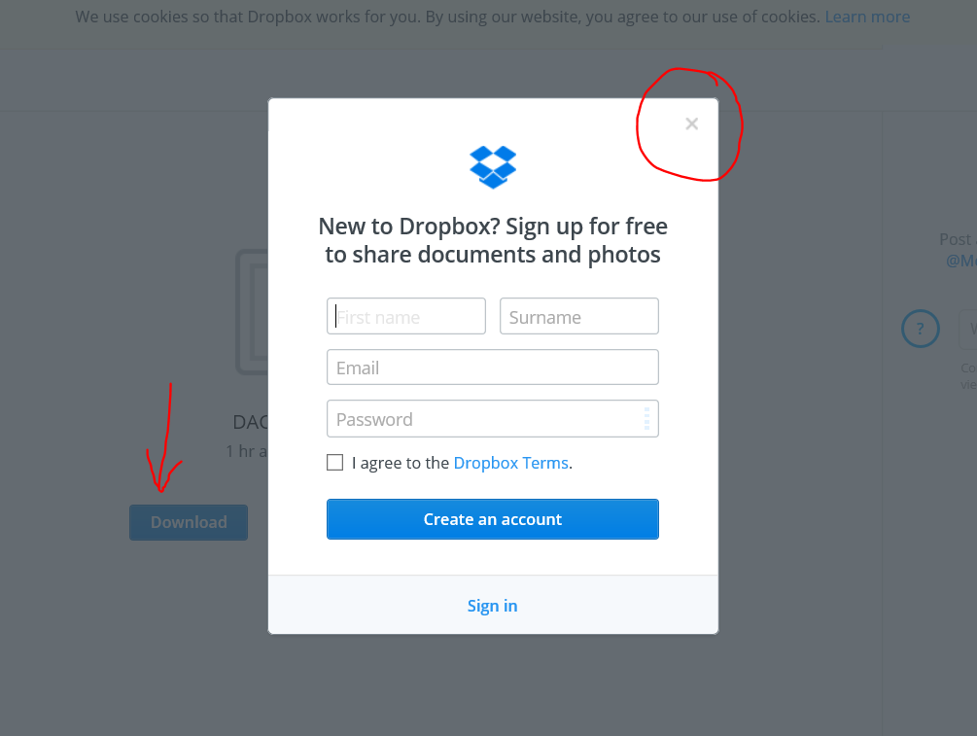This screenshot has height=736, width=977.
Task: Click the DAC file name text
Action: [251, 422]
